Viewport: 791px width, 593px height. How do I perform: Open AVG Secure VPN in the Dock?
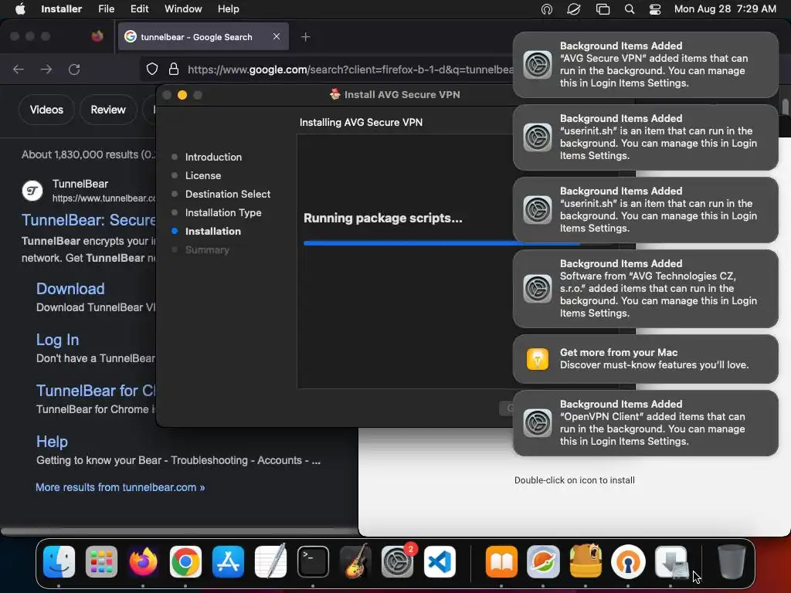point(543,562)
